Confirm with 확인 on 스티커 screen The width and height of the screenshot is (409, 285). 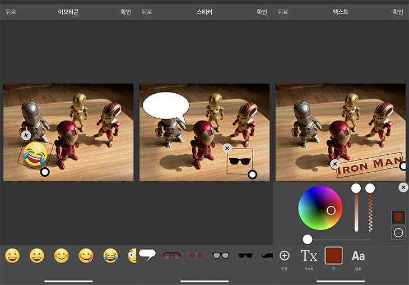pos(262,12)
